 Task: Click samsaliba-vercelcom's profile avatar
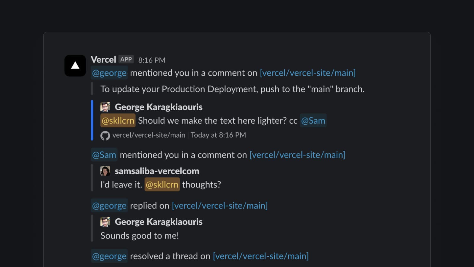[x=105, y=171]
